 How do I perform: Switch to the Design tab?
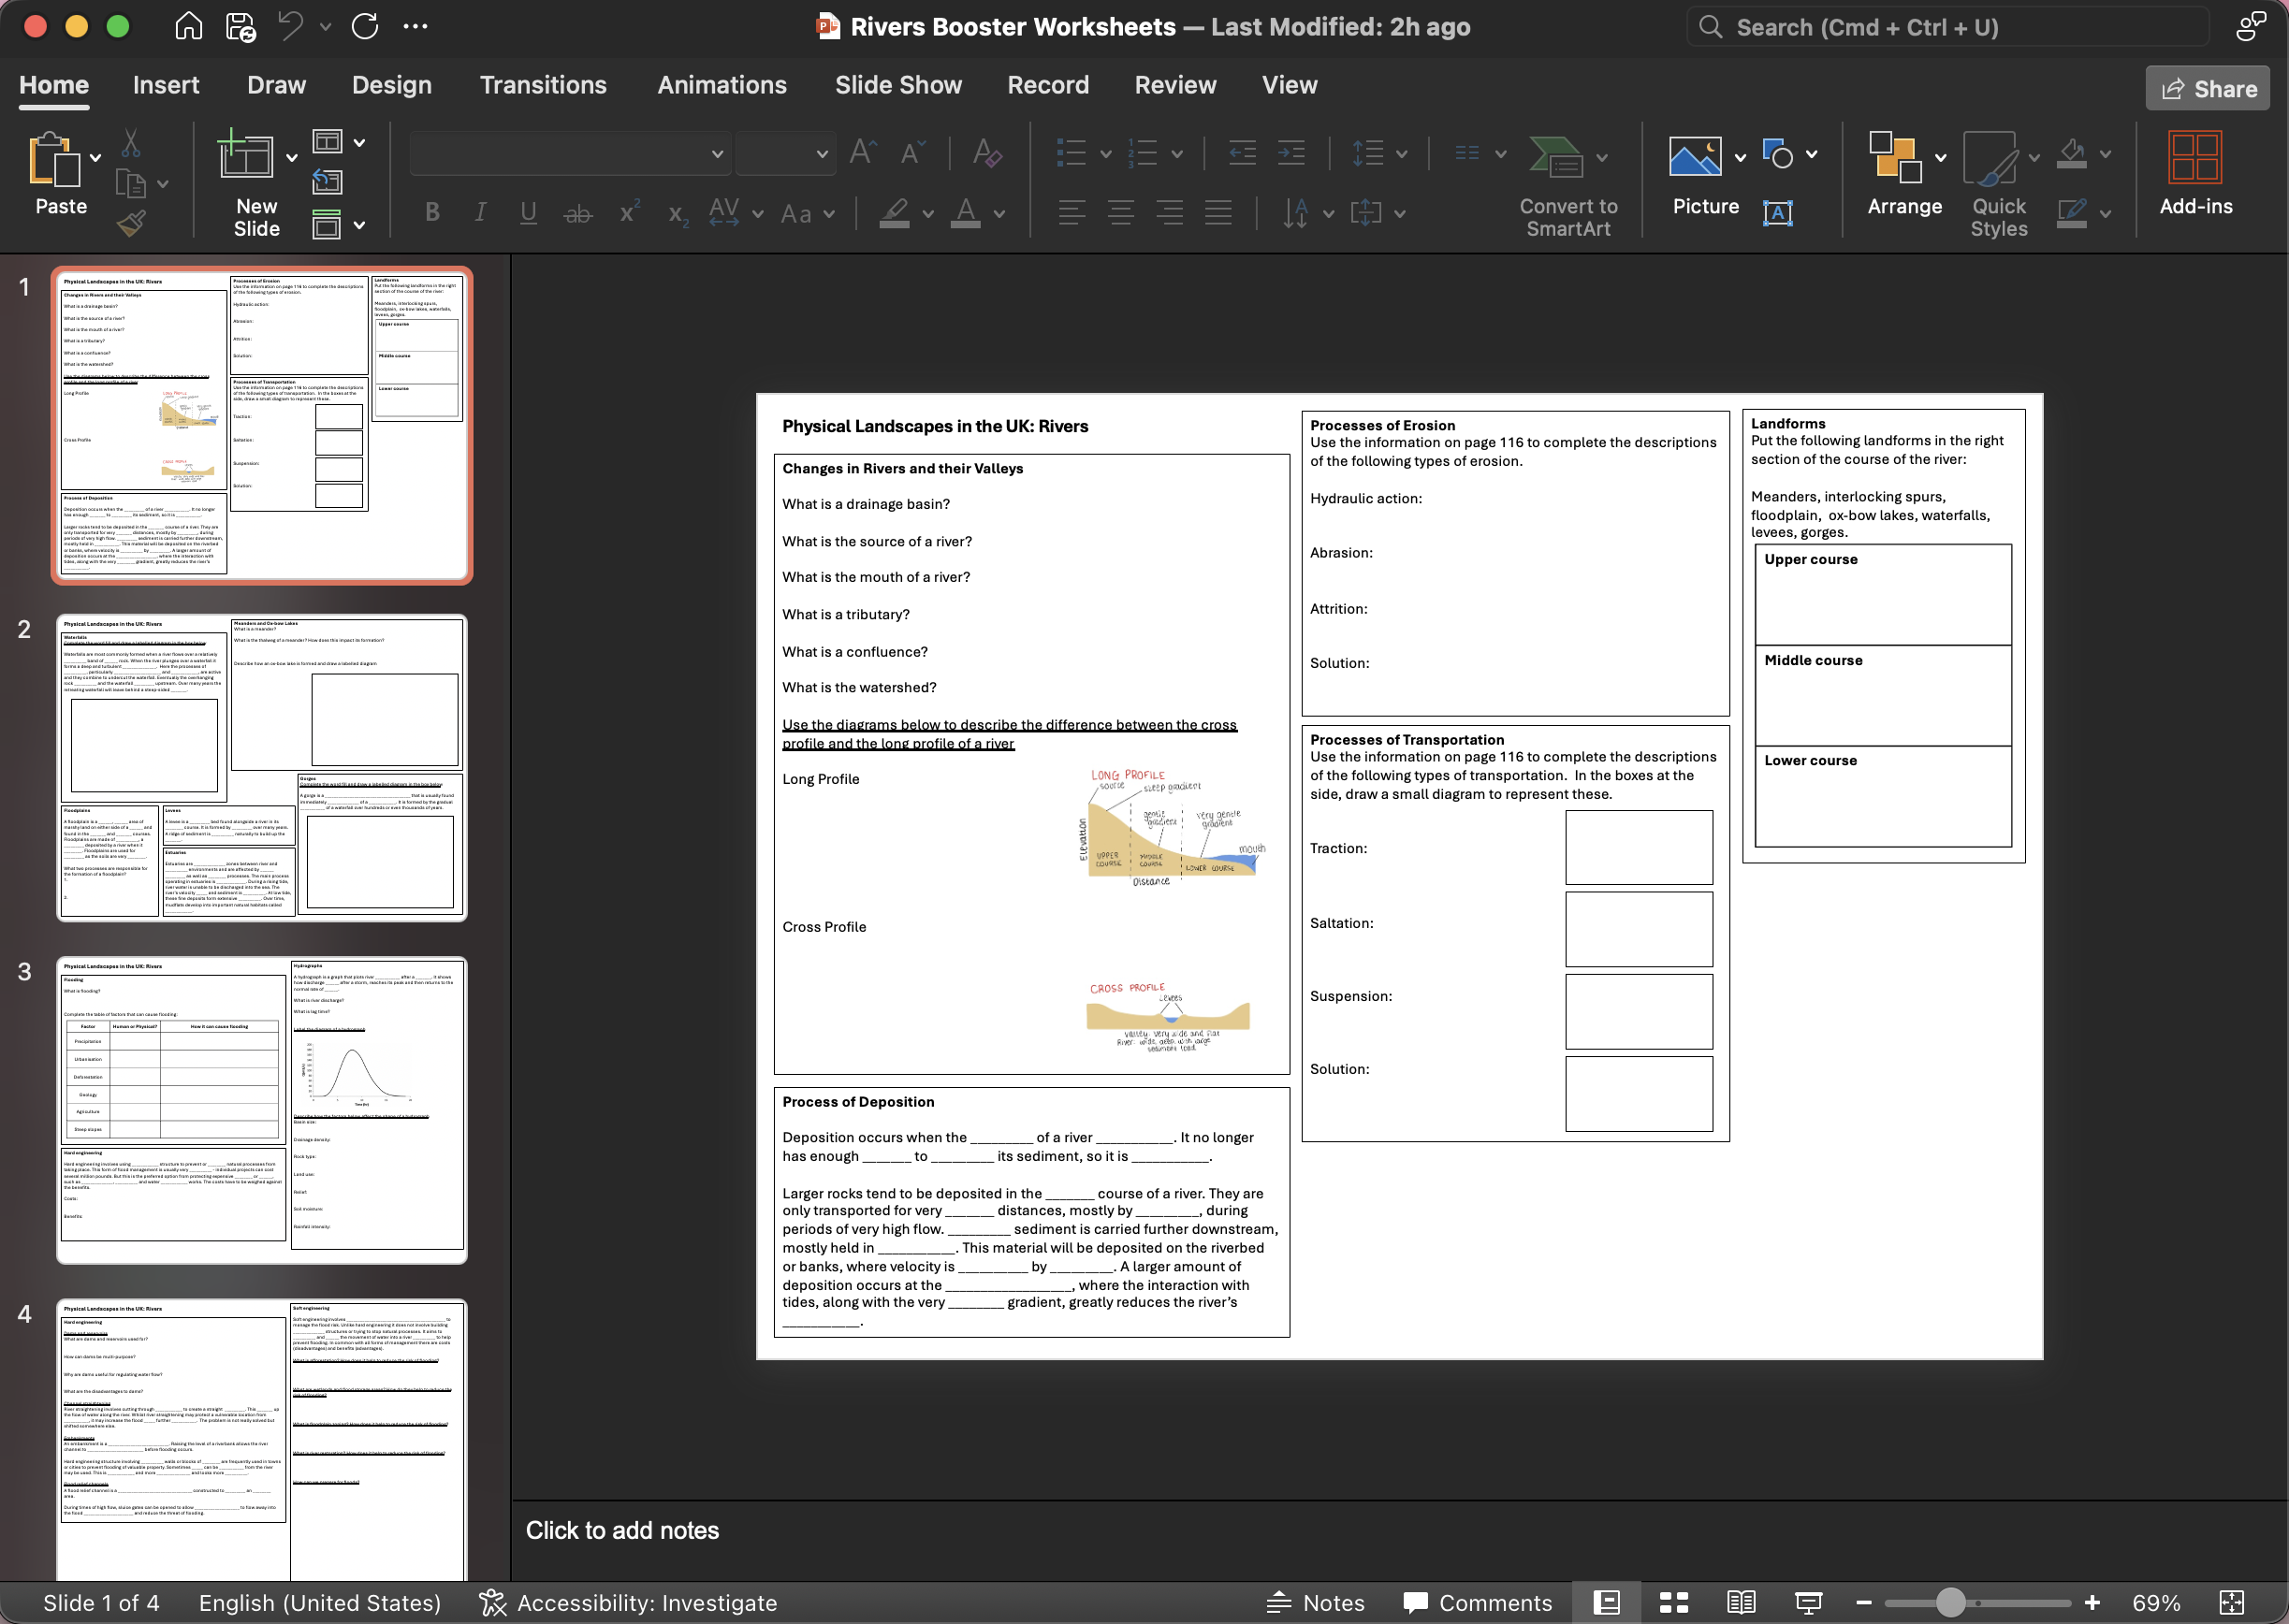click(391, 85)
